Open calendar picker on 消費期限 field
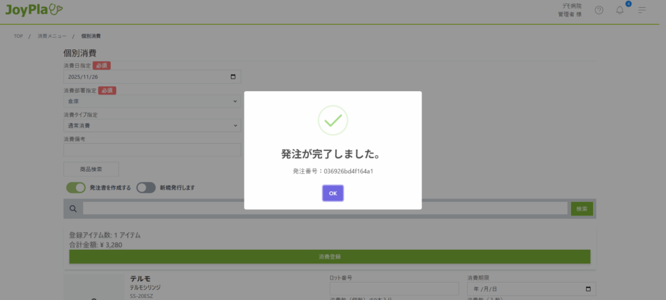 tap(589, 289)
